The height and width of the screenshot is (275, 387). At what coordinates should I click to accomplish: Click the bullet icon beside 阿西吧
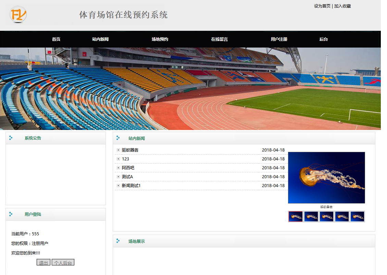118,168
